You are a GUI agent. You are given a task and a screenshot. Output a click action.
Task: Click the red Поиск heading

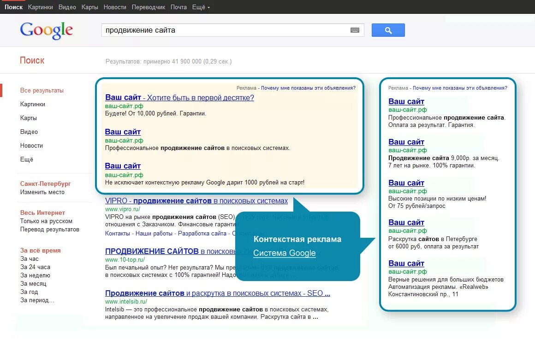pos(32,61)
